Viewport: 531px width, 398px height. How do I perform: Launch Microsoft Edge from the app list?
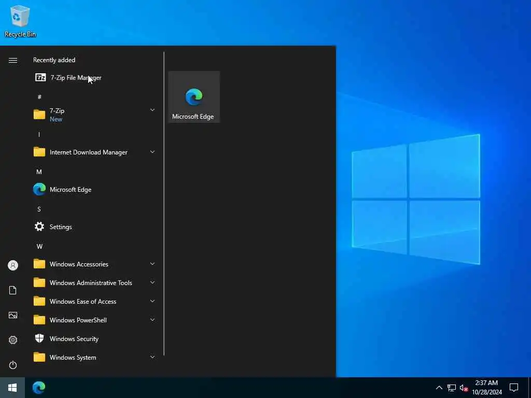click(x=94, y=189)
